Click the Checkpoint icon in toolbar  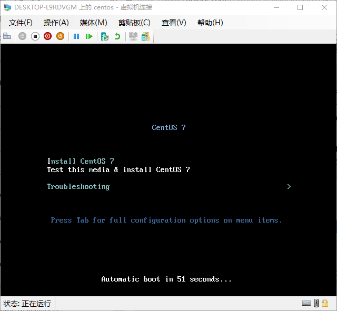point(105,36)
